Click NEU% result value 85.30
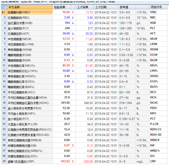 (66, 65)
